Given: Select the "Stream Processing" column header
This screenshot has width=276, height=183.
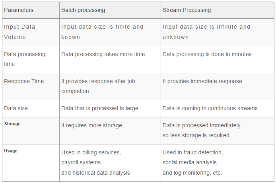Looking at the screenshot, I should click(x=187, y=10).
